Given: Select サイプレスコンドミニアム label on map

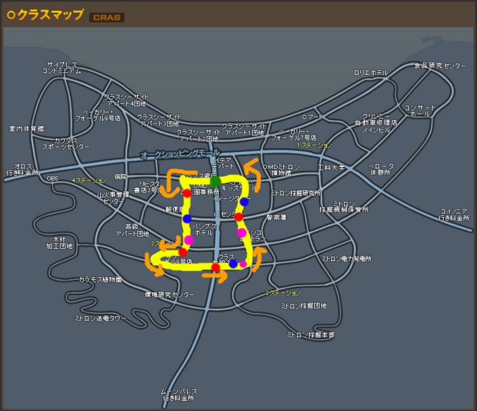Looking at the screenshot, I should point(62,68).
